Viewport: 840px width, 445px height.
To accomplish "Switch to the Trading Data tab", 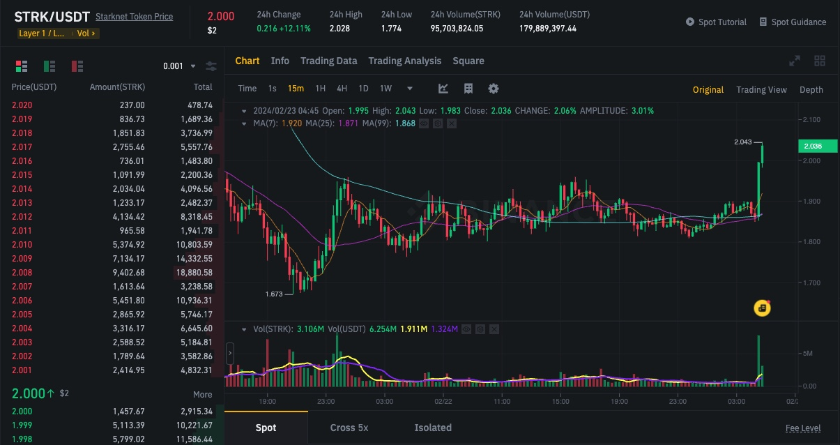I will [329, 61].
